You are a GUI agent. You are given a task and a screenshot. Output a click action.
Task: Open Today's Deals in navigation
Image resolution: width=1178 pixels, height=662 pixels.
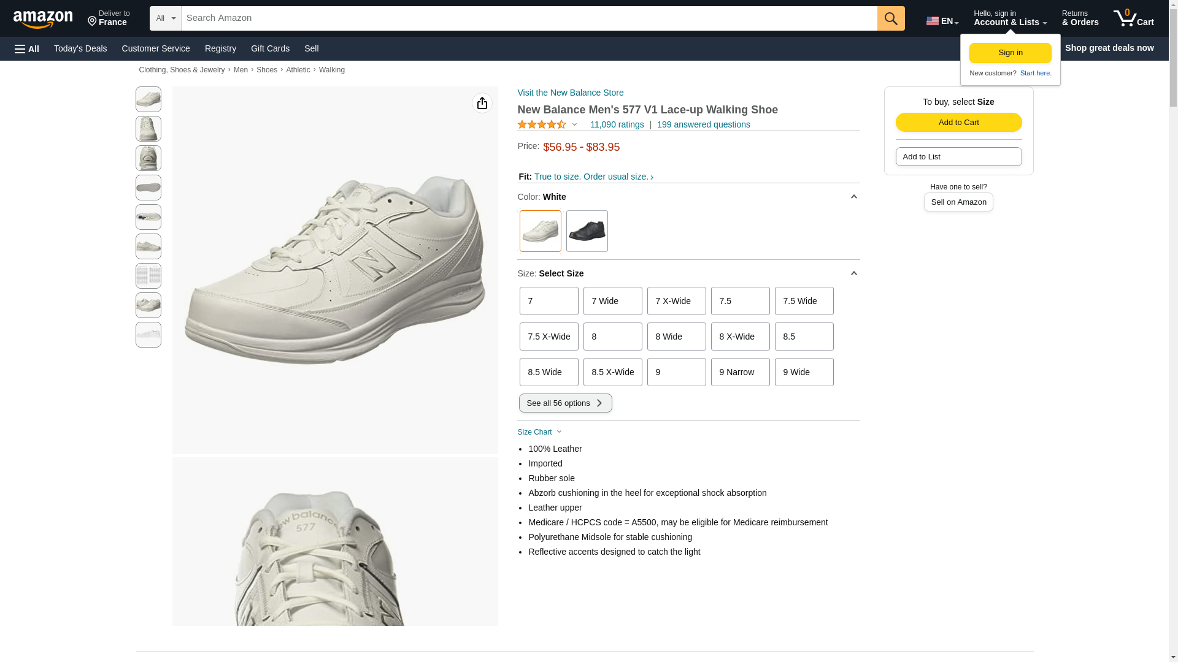coord(80,48)
